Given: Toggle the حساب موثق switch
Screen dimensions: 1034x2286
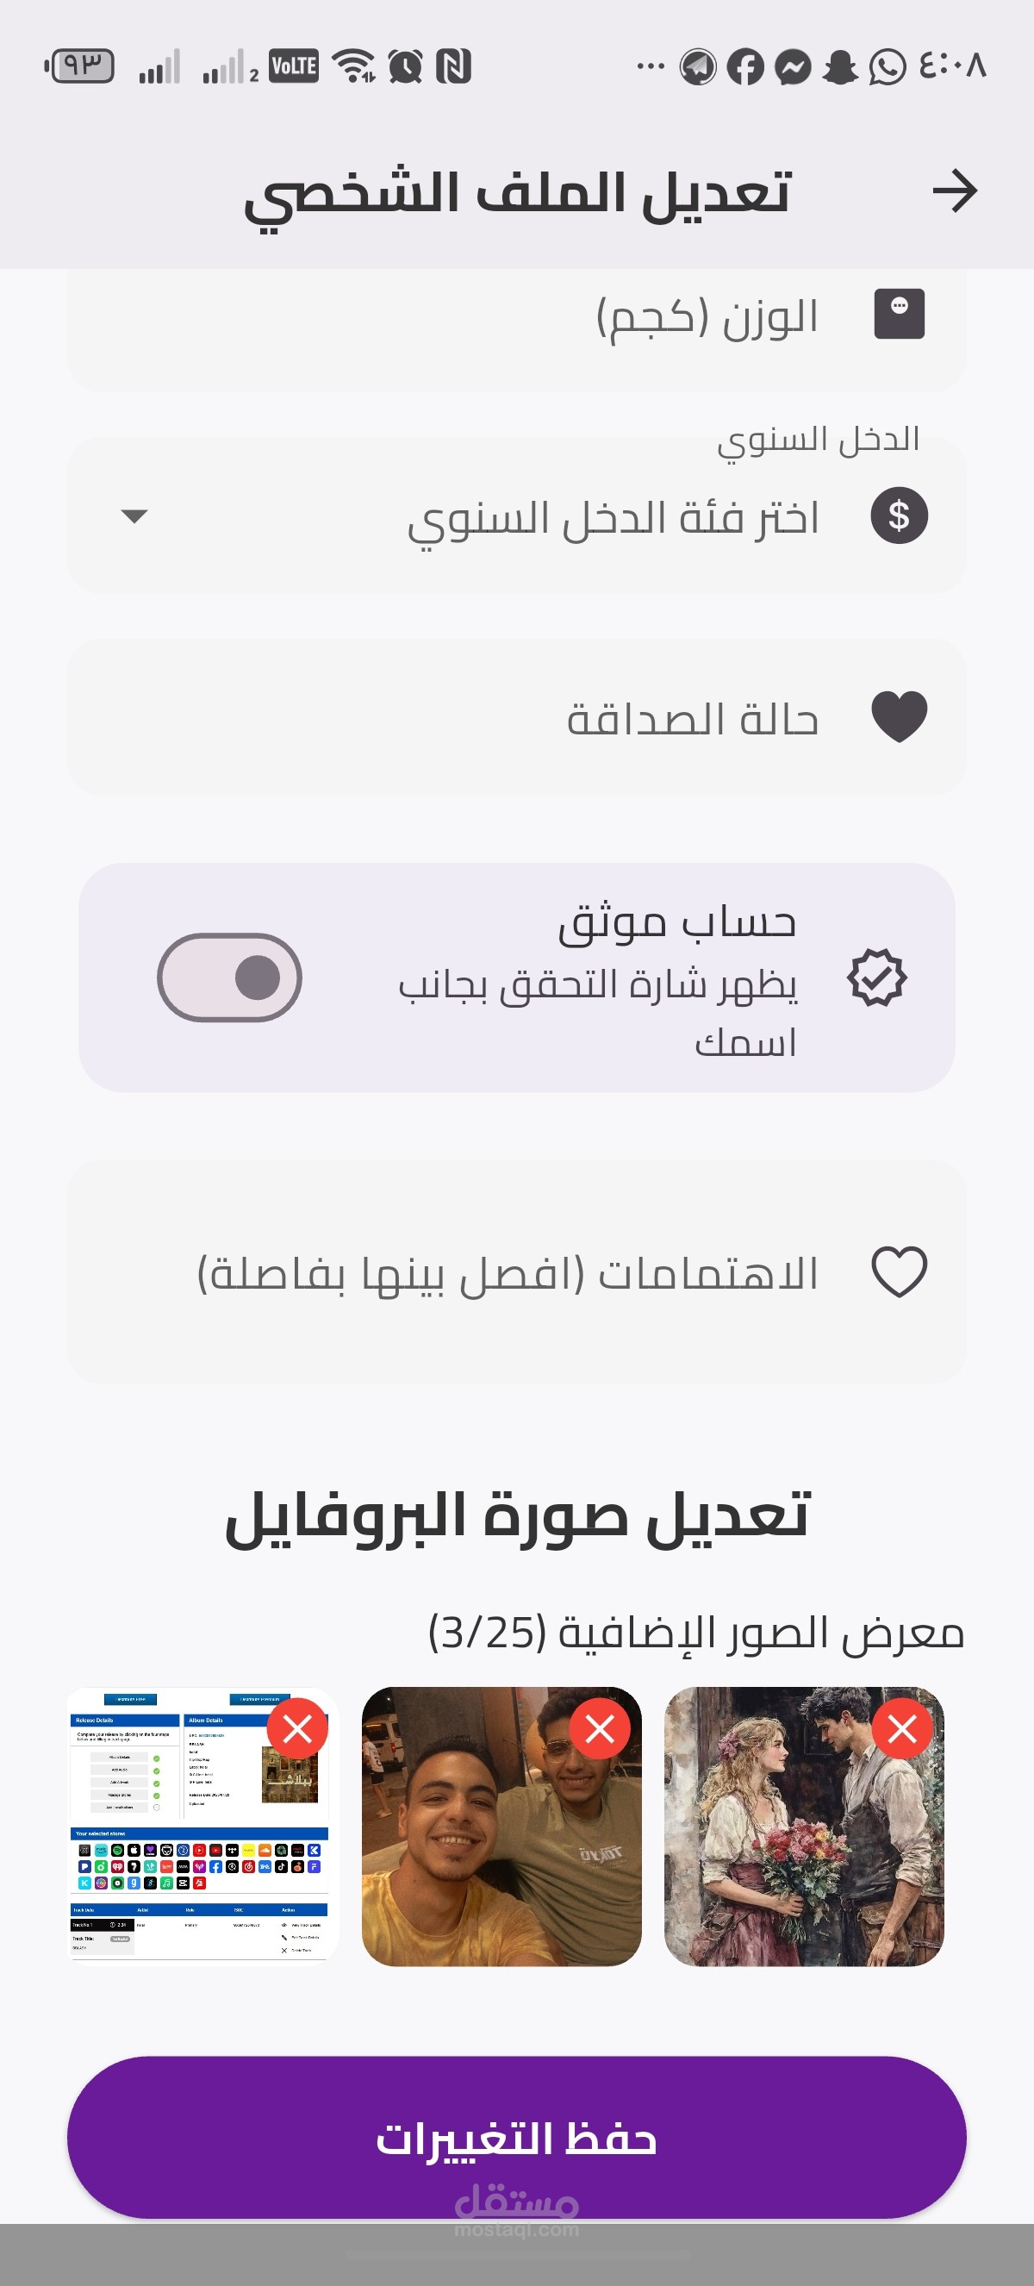Looking at the screenshot, I should click(230, 978).
